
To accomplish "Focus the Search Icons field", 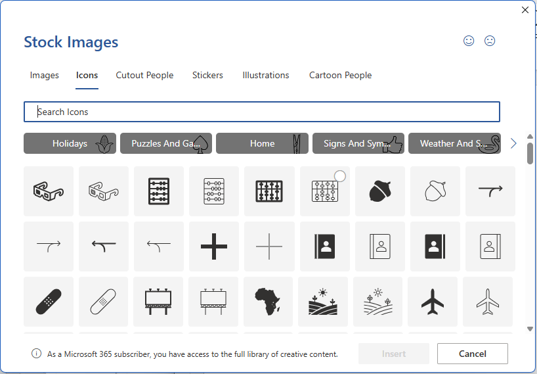I will click(262, 112).
